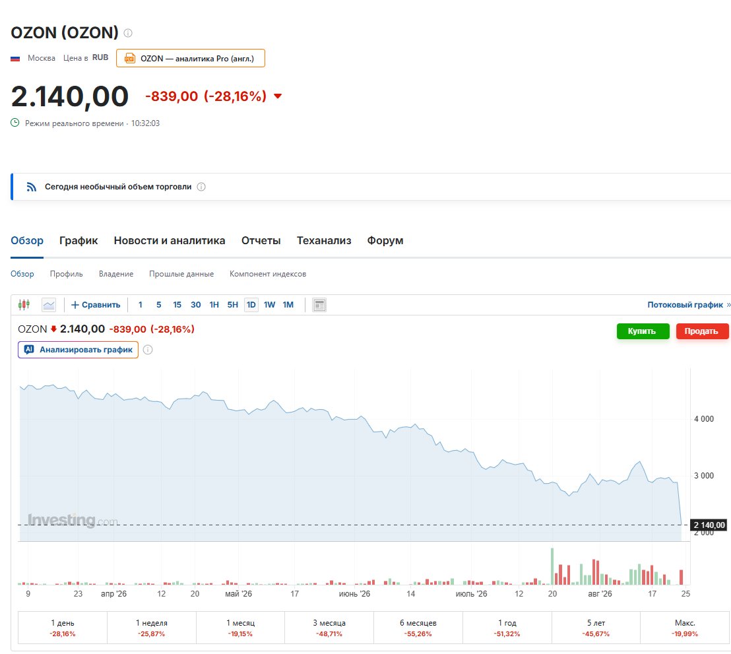Click the RUB currency label
This screenshot has width=731, height=654.
click(x=100, y=58)
